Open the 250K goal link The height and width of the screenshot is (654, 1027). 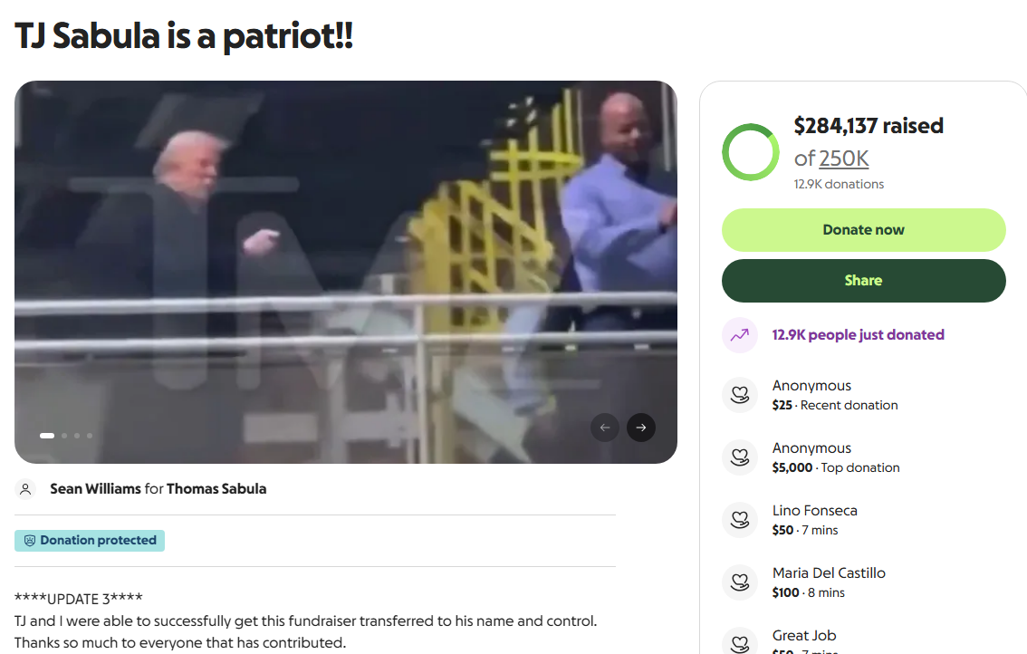(x=844, y=159)
